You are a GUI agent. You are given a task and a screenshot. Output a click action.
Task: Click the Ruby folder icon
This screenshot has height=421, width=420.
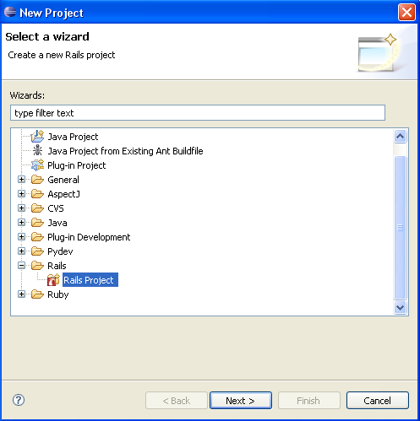[37, 294]
